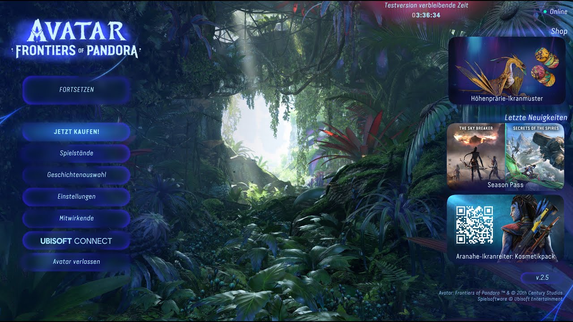The width and height of the screenshot is (573, 322).
Task: Open Geschichtenauswahl
Action: click(77, 175)
